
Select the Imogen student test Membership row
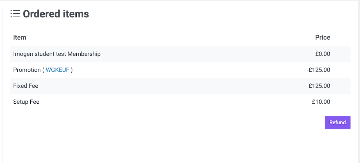pyautogui.click(x=180, y=54)
